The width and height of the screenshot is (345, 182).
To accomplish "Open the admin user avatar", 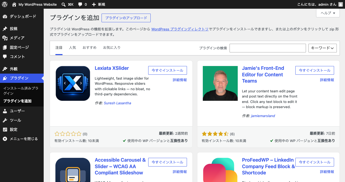I will pos(340,4).
